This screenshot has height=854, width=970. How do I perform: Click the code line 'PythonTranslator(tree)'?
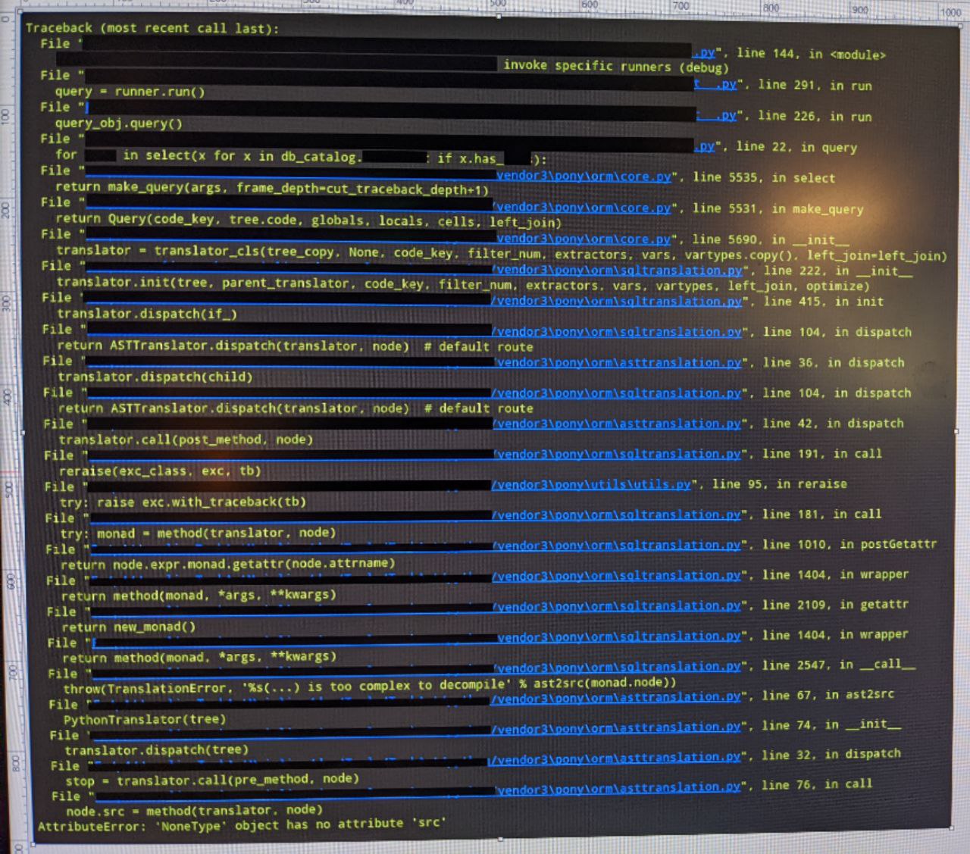coord(145,719)
